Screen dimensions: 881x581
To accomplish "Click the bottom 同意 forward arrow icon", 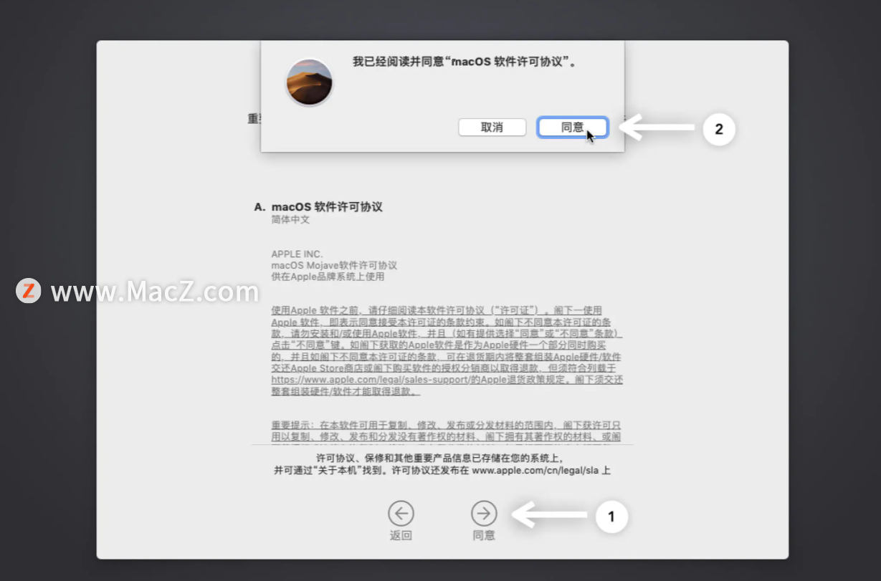I will pos(484,513).
